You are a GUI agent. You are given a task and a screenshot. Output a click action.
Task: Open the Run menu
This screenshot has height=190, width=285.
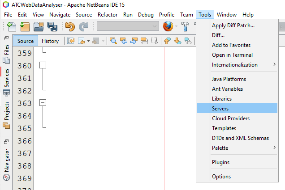point(128,15)
